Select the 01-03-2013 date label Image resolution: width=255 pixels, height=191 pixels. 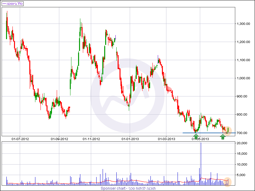tap(167, 139)
